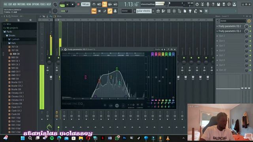This screenshot has width=253, height=142.
Task: Adjust the main volume slider in toolbar
Action: pyautogui.click(x=66, y=11)
